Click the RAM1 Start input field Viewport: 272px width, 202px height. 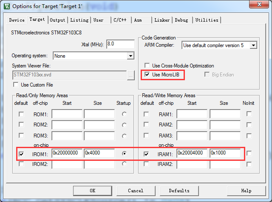tap(192, 114)
